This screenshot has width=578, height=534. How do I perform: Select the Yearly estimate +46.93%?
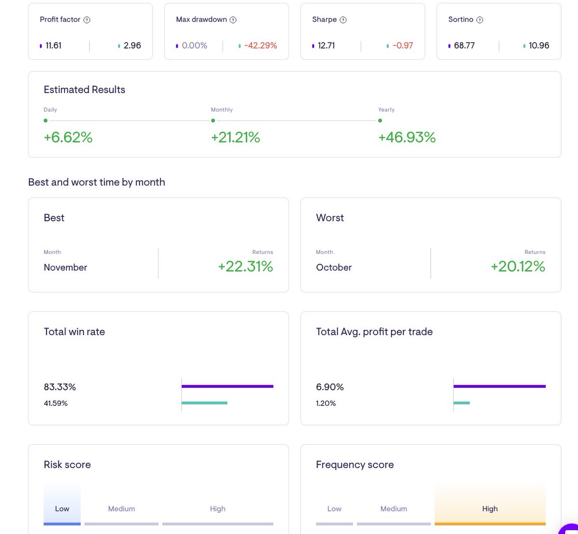(x=407, y=137)
